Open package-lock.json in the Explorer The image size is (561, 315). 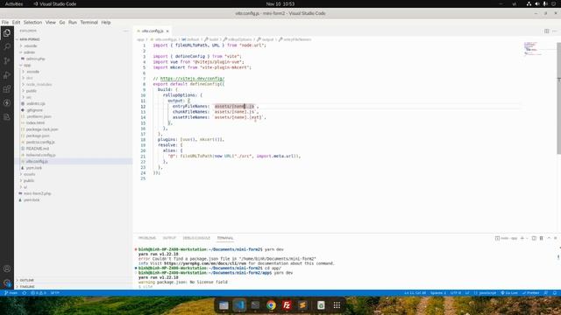click(x=74, y=129)
